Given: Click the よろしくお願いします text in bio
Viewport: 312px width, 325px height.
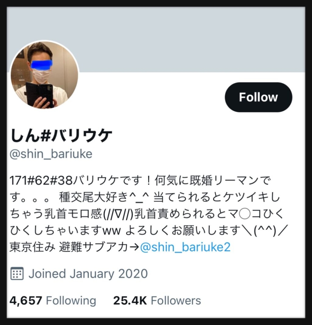Looking at the screenshot, I should tap(183, 230).
